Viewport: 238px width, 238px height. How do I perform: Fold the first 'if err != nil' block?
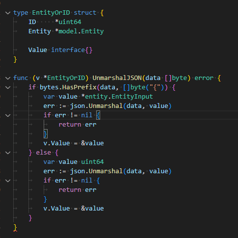point(8,115)
